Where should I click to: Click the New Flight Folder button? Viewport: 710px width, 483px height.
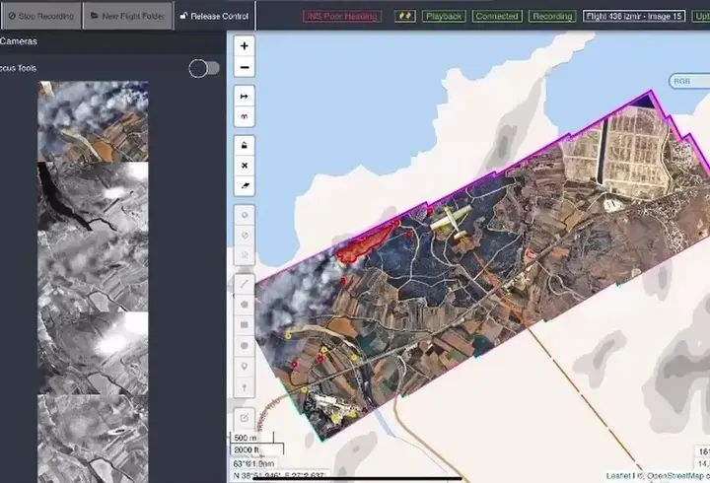pyautogui.click(x=128, y=17)
